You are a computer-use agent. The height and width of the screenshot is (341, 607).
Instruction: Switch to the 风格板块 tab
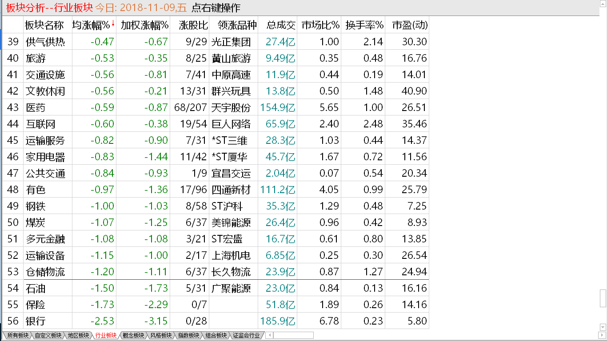pyautogui.click(x=161, y=336)
